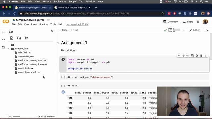Add a new Text cell
The image size is (212, 119).
click(74, 30)
